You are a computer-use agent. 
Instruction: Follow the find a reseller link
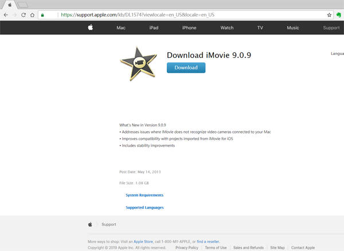point(208,242)
